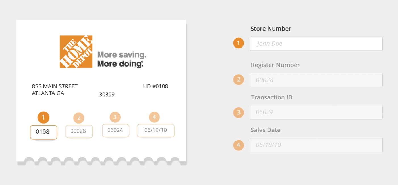Click the HD #0108 text on receipt
Image resolution: width=398 pixels, height=185 pixels.
(156, 86)
